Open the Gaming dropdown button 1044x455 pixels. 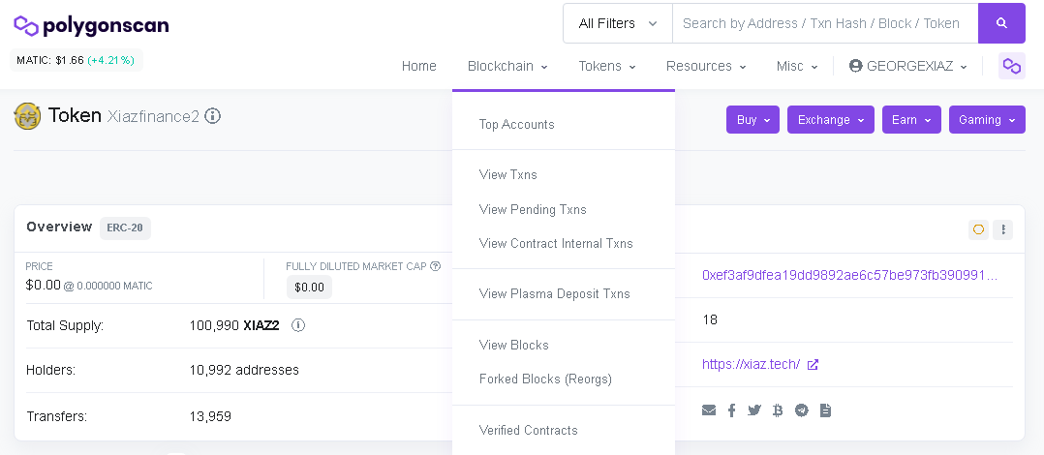click(x=986, y=120)
